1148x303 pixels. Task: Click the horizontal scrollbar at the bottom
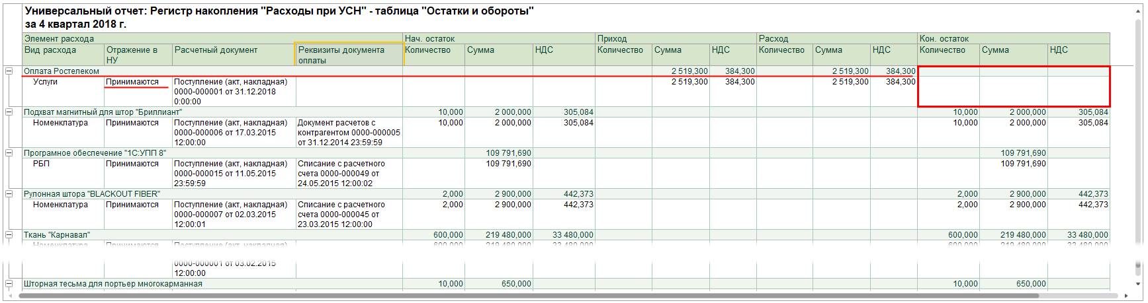point(569,296)
